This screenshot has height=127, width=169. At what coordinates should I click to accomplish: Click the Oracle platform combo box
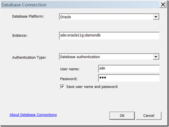tap(109, 17)
